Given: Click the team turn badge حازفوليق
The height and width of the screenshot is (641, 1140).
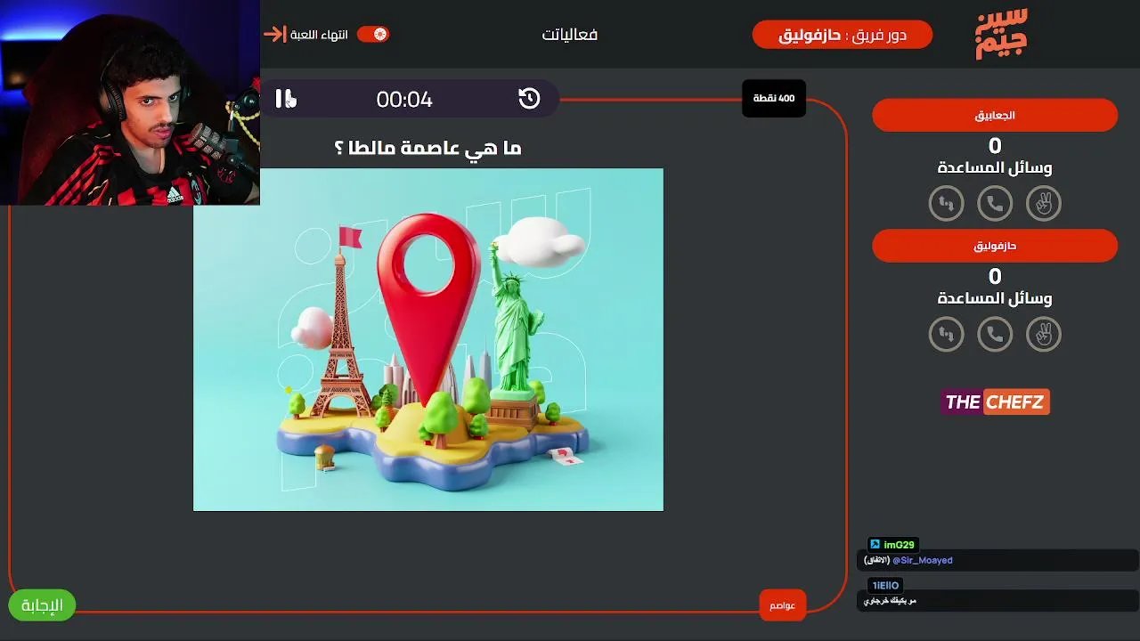Looking at the screenshot, I should coord(843,35).
